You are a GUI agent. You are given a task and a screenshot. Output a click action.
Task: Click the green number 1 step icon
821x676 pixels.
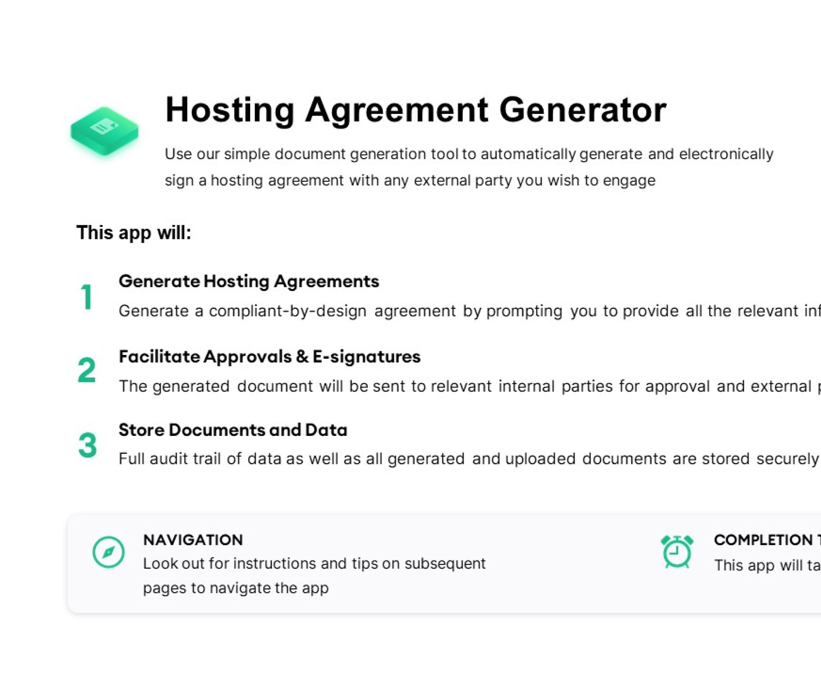[x=87, y=297]
